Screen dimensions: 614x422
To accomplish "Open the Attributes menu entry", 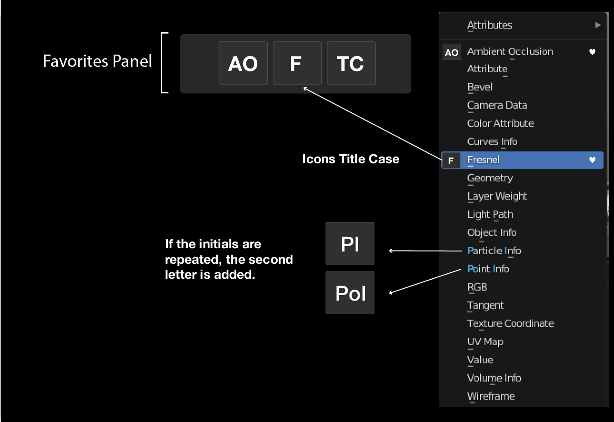I will click(x=523, y=25).
